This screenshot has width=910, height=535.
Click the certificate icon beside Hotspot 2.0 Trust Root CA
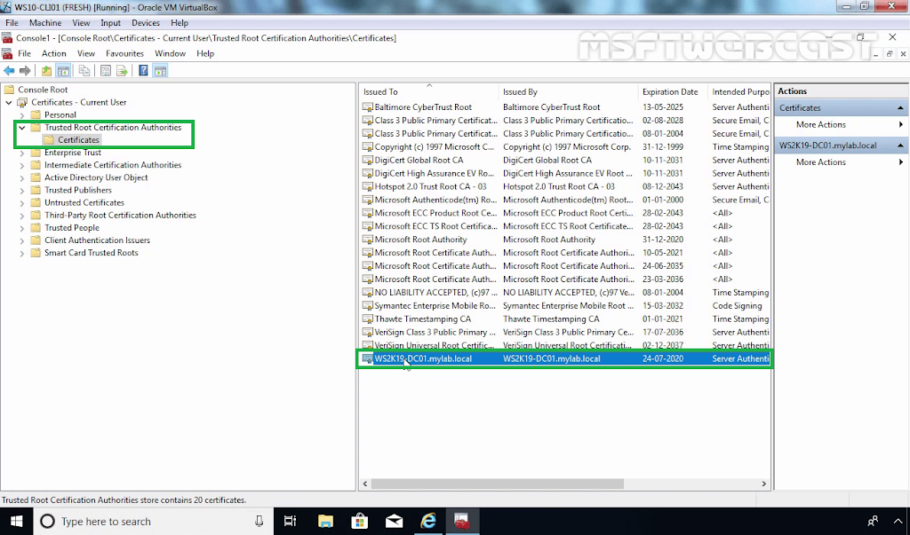(x=367, y=186)
